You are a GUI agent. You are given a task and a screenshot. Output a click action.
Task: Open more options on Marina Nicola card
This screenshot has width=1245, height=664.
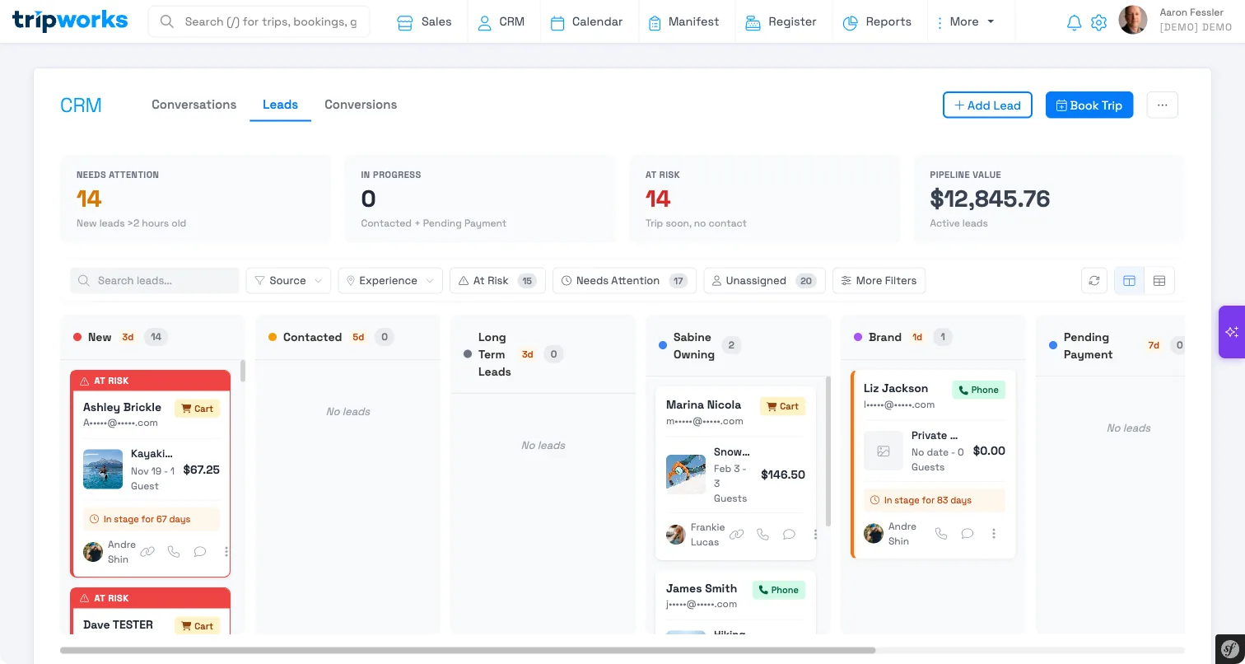816,535
